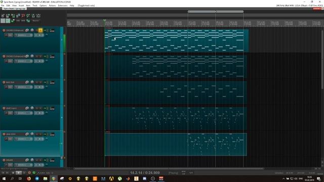Screen dimensions: 324x182
Task: Open FX chain of DRUMS track
Action: pos(45,160)
